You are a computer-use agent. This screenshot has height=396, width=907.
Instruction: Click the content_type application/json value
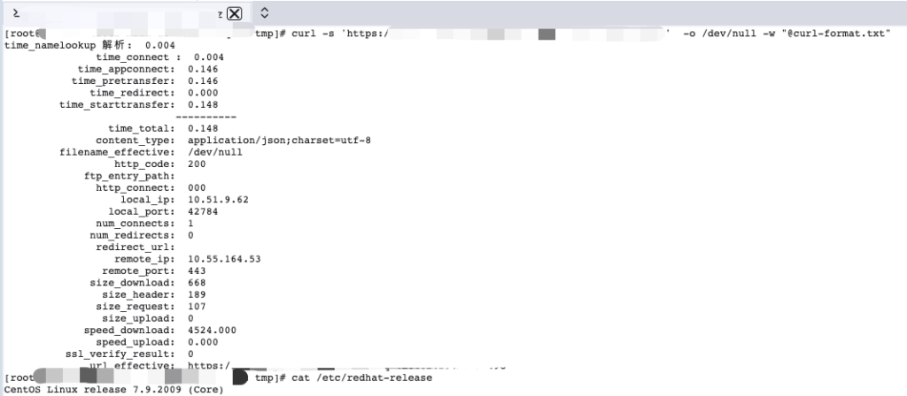(x=279, y=141)
